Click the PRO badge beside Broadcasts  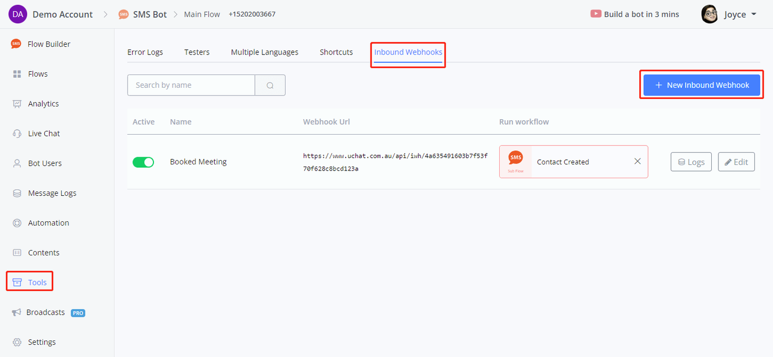[x=78, y=313]
